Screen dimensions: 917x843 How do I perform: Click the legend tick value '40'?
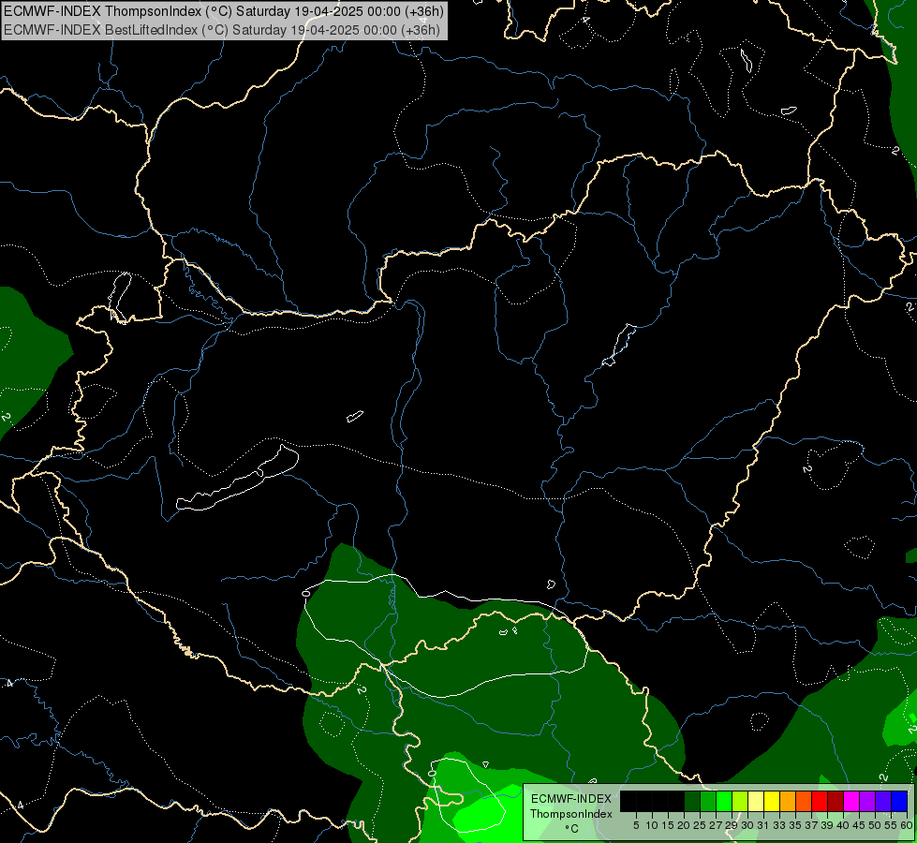pos(843,825)
